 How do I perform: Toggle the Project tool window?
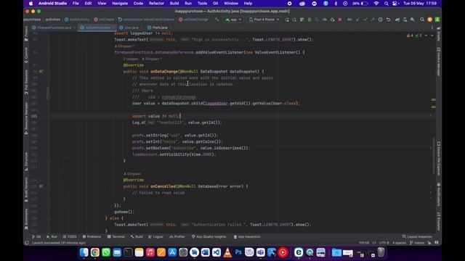coord(26,33)
